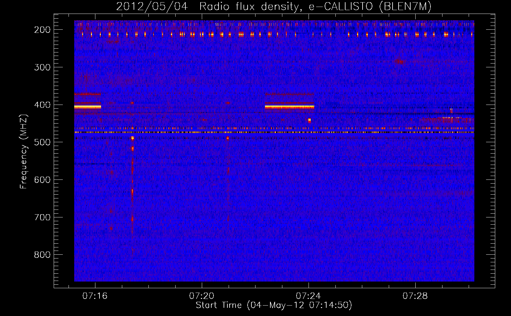Click the 'Start Time (04-May-12 07:14:50)' label

pos(274,305)
